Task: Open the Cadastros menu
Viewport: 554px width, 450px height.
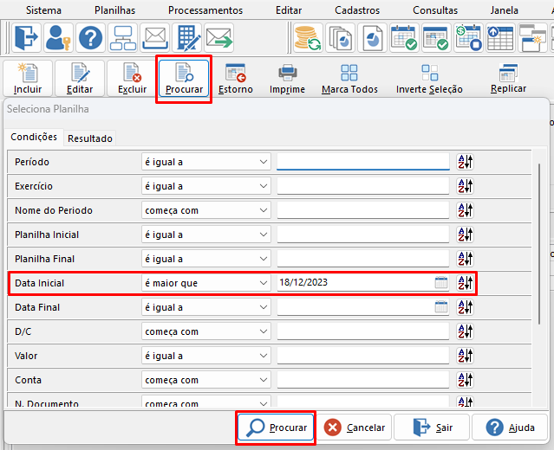Action: point(357,10)
